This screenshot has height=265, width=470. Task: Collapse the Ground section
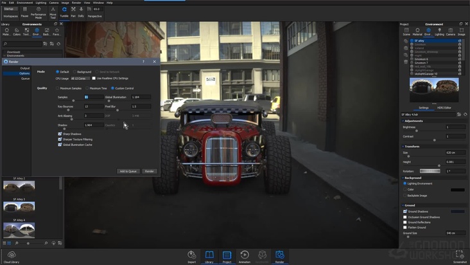pyautogui.click(x=403, y=205)
